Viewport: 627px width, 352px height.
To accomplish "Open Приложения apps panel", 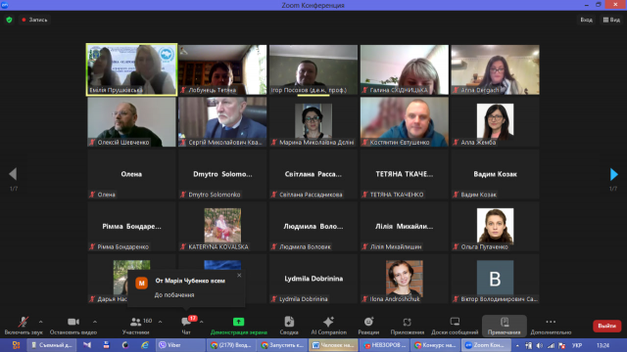I will (x=408, y=326).
